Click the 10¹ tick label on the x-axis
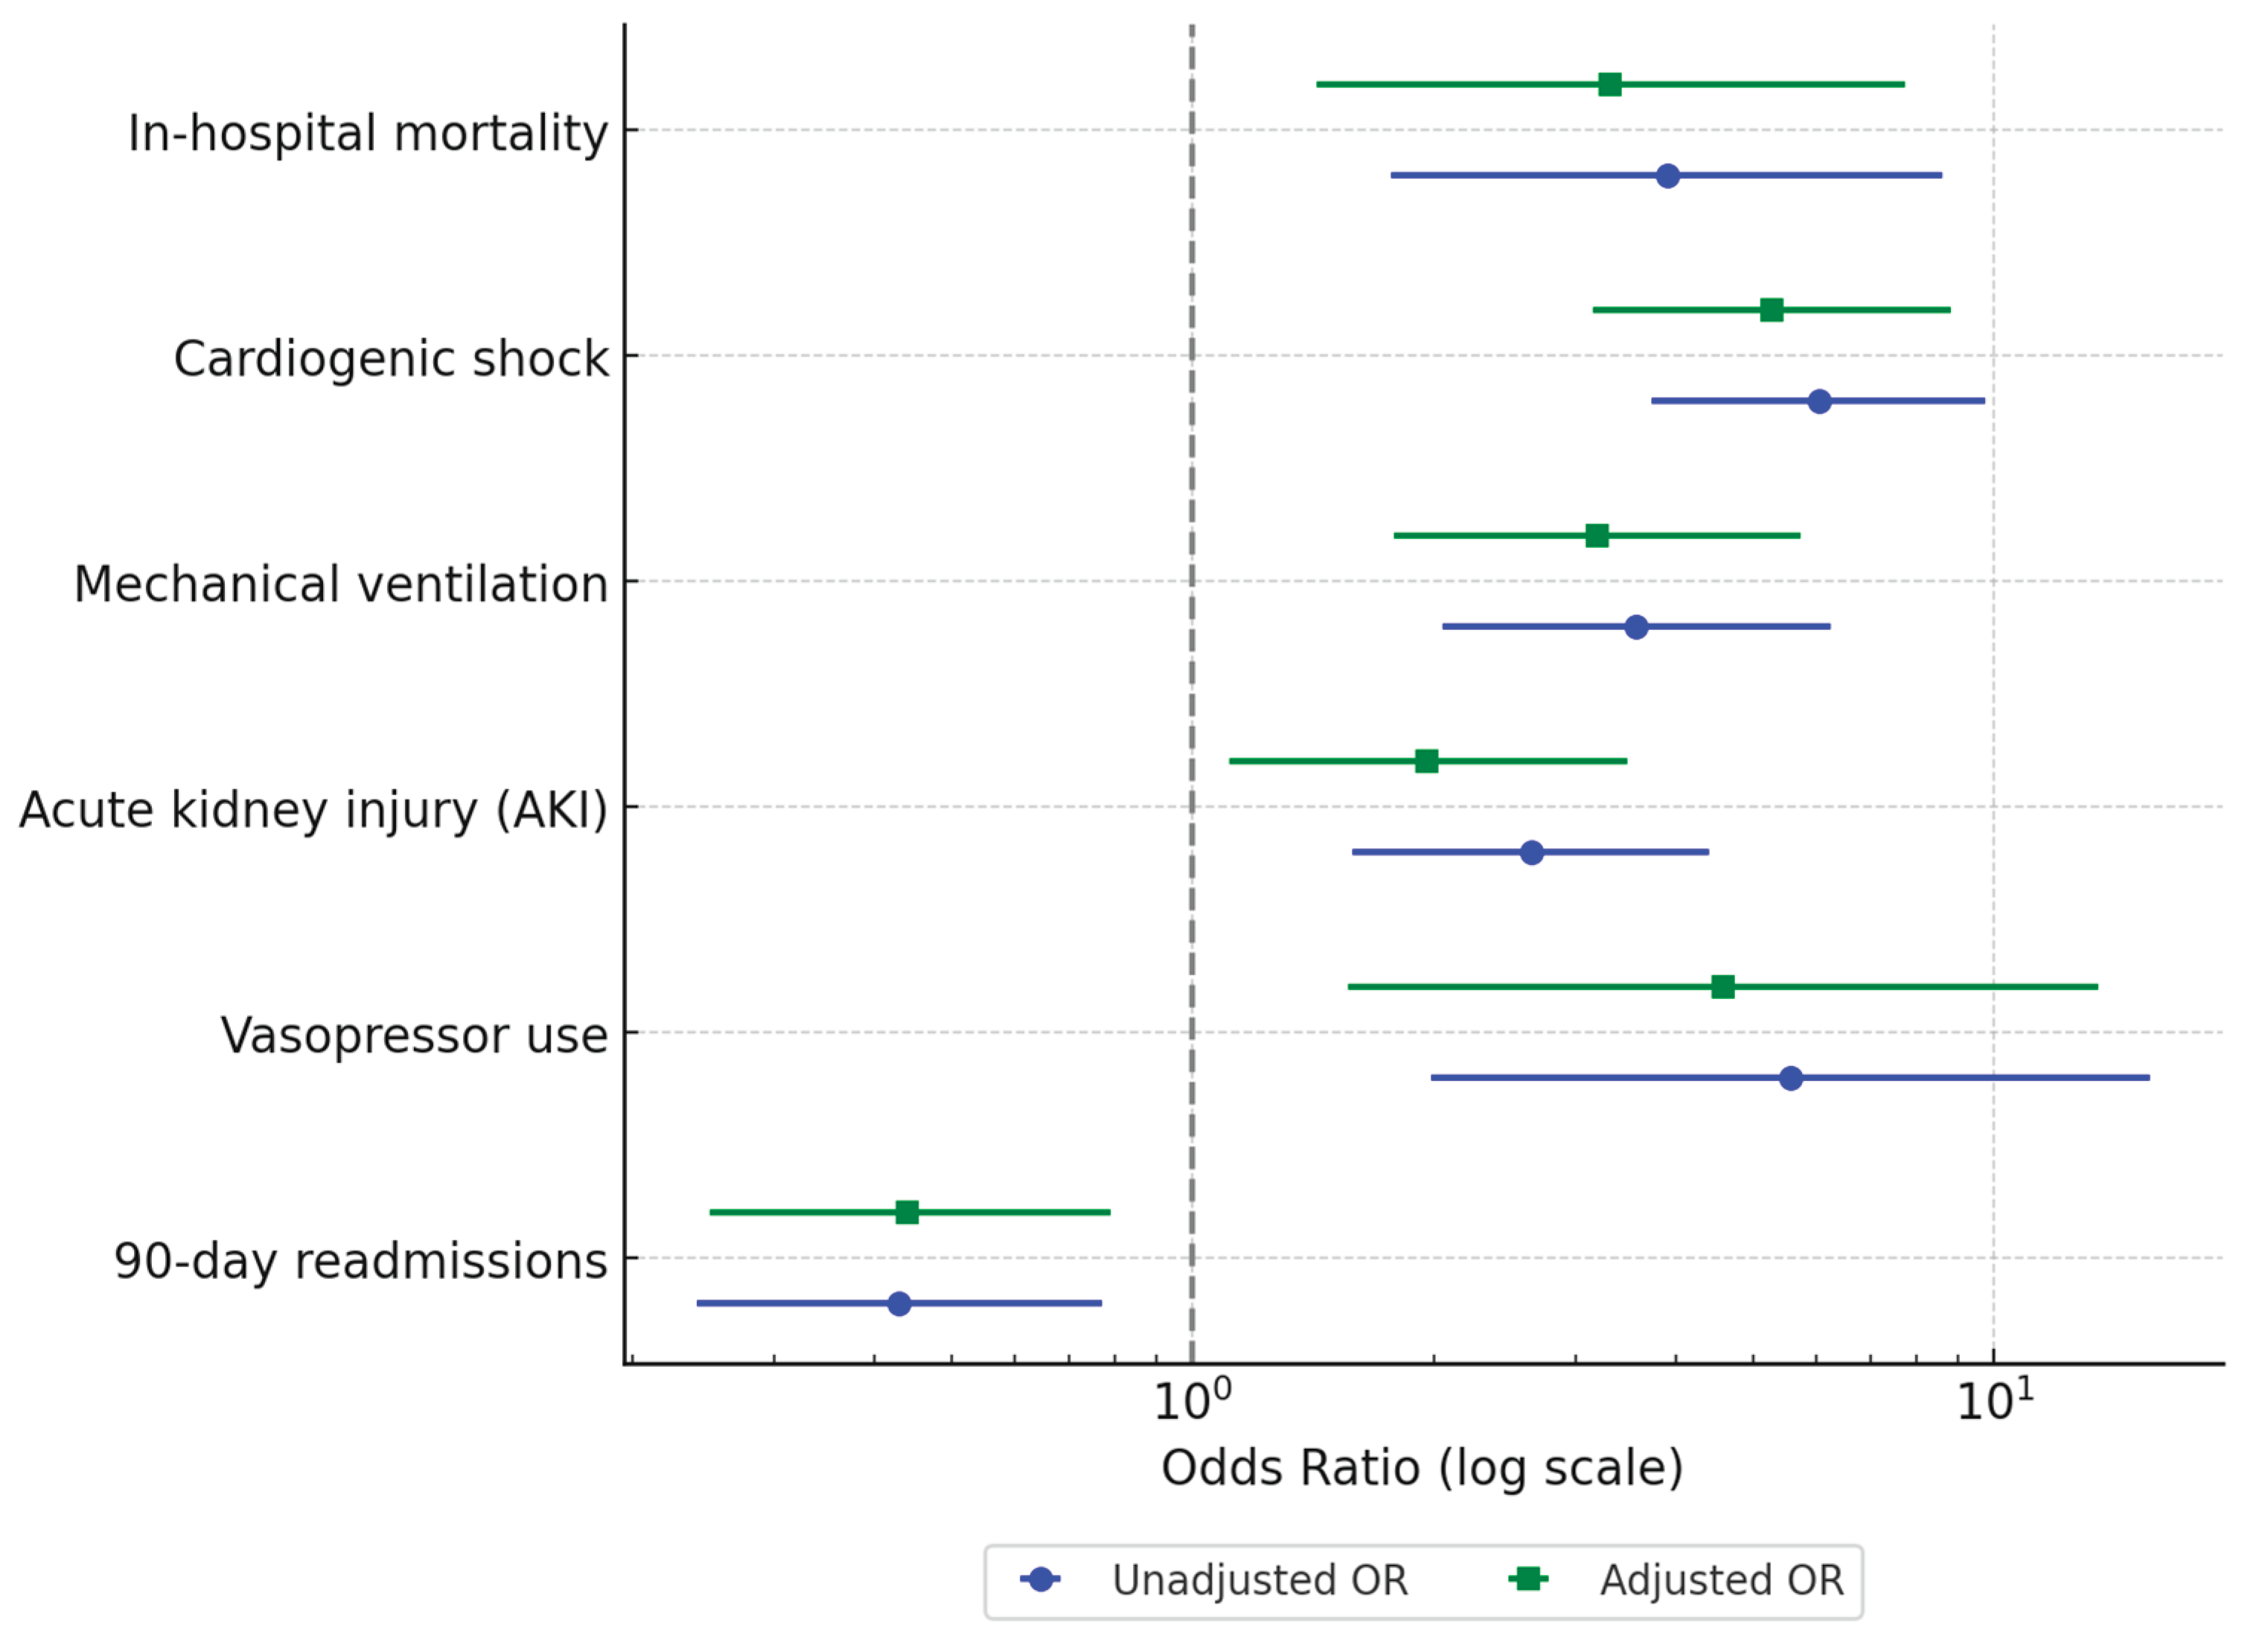 point(1994,1400)
